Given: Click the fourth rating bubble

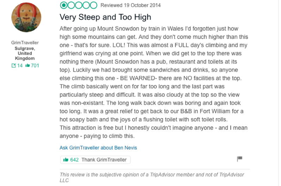Looking at the screenshot, I should click(86, 5).
